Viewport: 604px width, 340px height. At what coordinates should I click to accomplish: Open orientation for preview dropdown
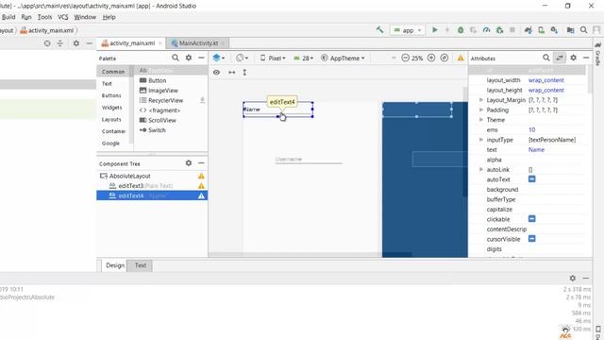[242, 58]
